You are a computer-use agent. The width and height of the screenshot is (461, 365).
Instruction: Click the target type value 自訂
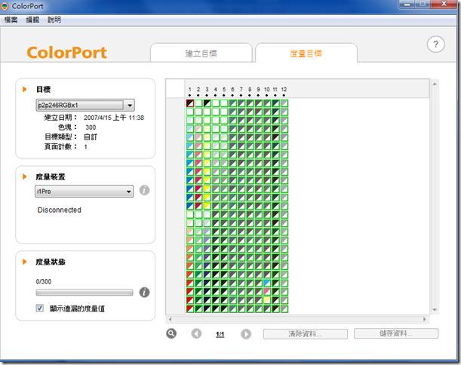point(91,137)
